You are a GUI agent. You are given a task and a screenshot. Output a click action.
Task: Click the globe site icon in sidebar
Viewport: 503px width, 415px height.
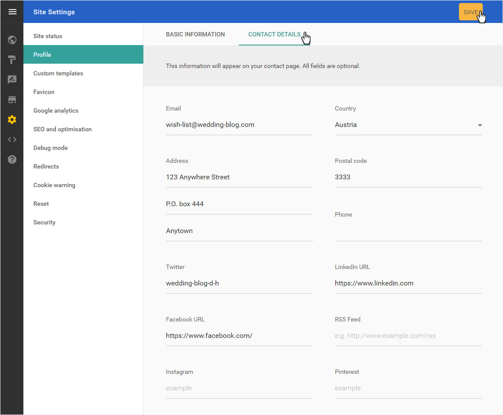(x=12, y=40)
